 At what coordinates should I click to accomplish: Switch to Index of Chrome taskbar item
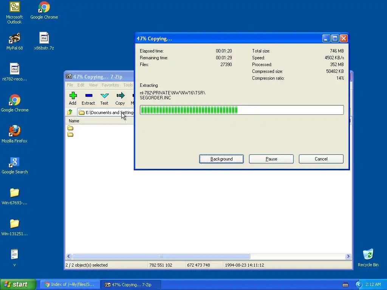coord(70,285)
